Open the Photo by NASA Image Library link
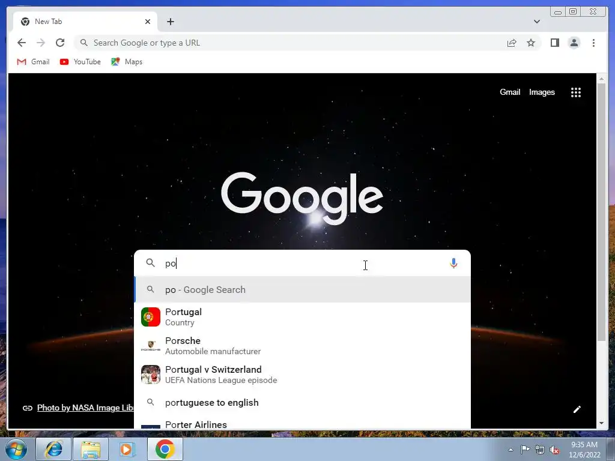 click(x=85, y=408)
